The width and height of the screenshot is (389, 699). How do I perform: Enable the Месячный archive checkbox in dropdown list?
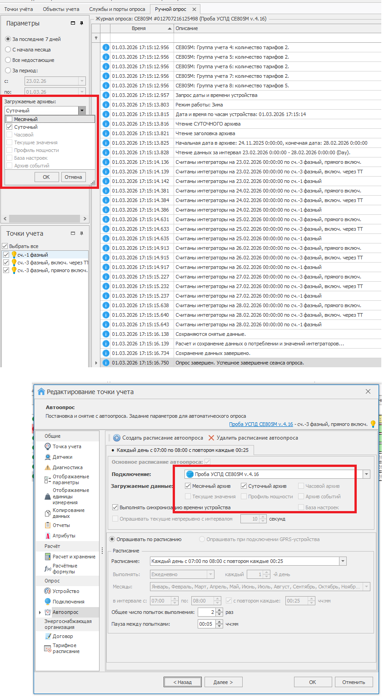point(9,119)
